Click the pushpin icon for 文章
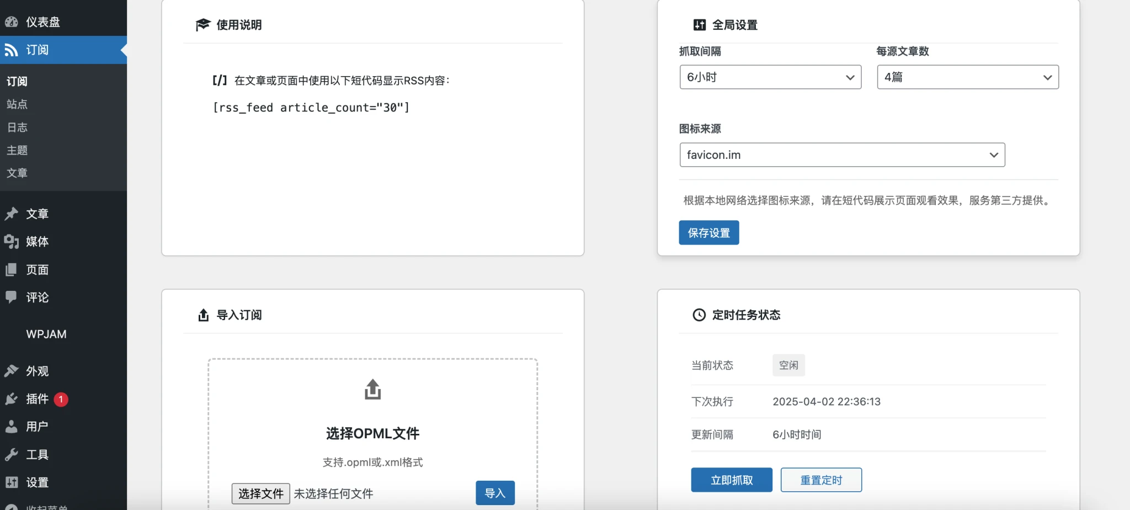This screenshot has height=510, width=1130. pos(12,214)
